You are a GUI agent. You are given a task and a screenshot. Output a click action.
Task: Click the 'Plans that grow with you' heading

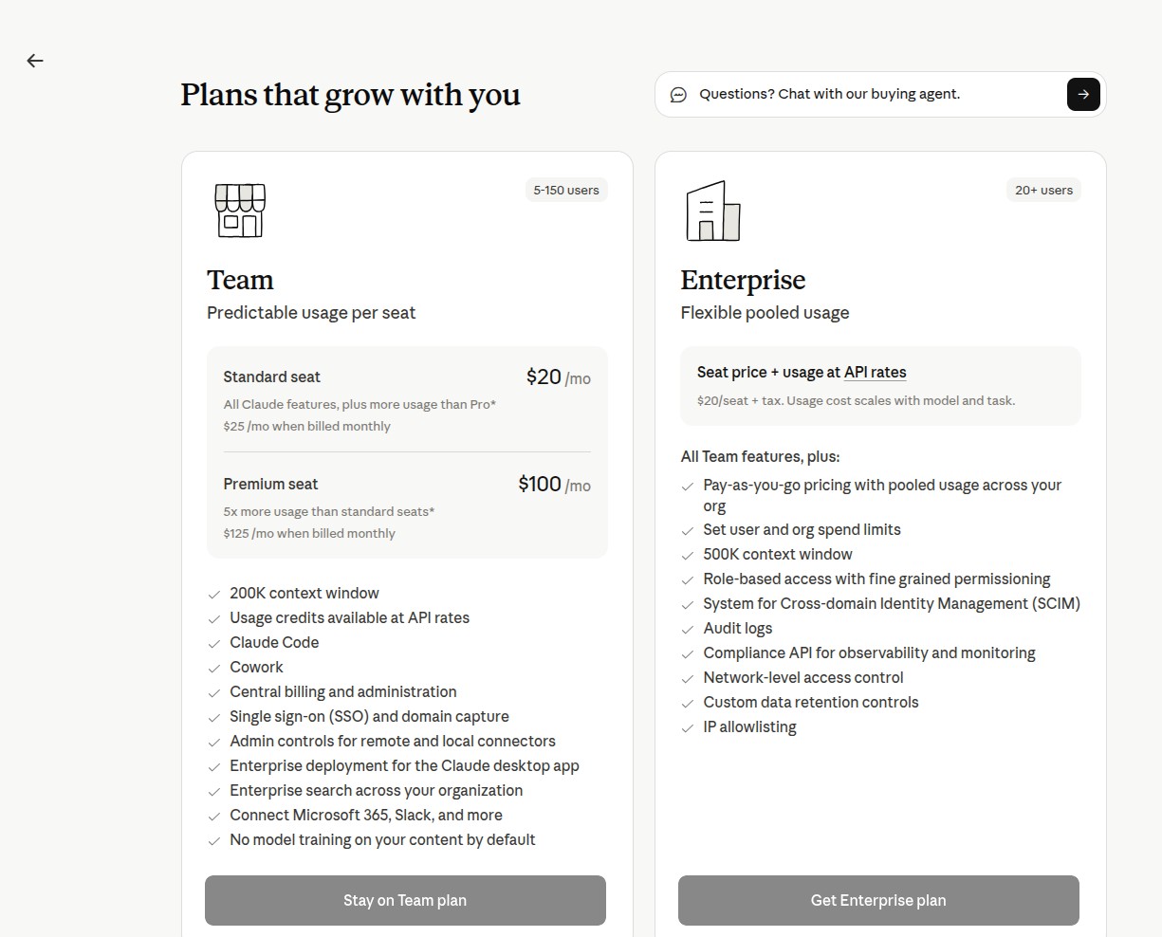click(x=350, y=95)
